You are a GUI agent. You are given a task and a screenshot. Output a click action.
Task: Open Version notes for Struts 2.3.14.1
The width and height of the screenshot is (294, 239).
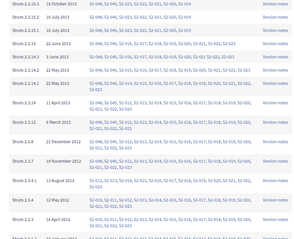[275, 83]
